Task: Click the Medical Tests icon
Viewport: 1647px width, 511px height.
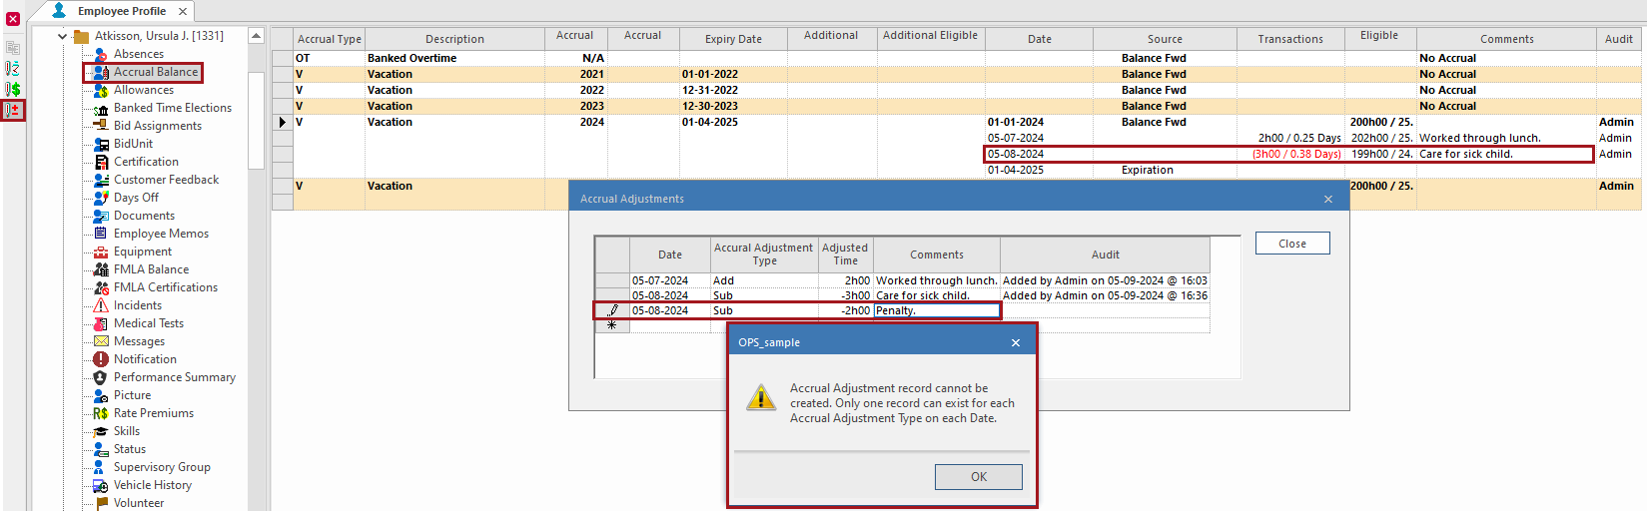Action: 101,323
